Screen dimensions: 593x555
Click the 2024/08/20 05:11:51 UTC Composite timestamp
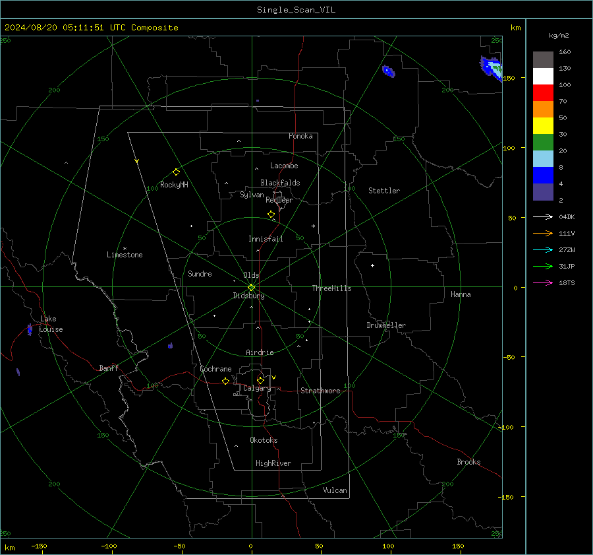(91, 28)
